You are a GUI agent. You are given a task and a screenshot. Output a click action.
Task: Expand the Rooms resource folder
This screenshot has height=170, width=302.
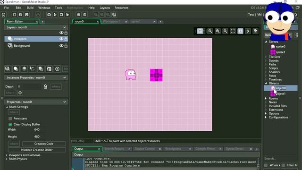click(x=266, y=98)
